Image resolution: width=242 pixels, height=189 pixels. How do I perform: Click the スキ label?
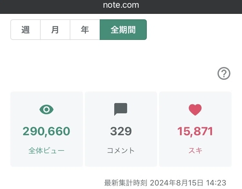(195, 150)
